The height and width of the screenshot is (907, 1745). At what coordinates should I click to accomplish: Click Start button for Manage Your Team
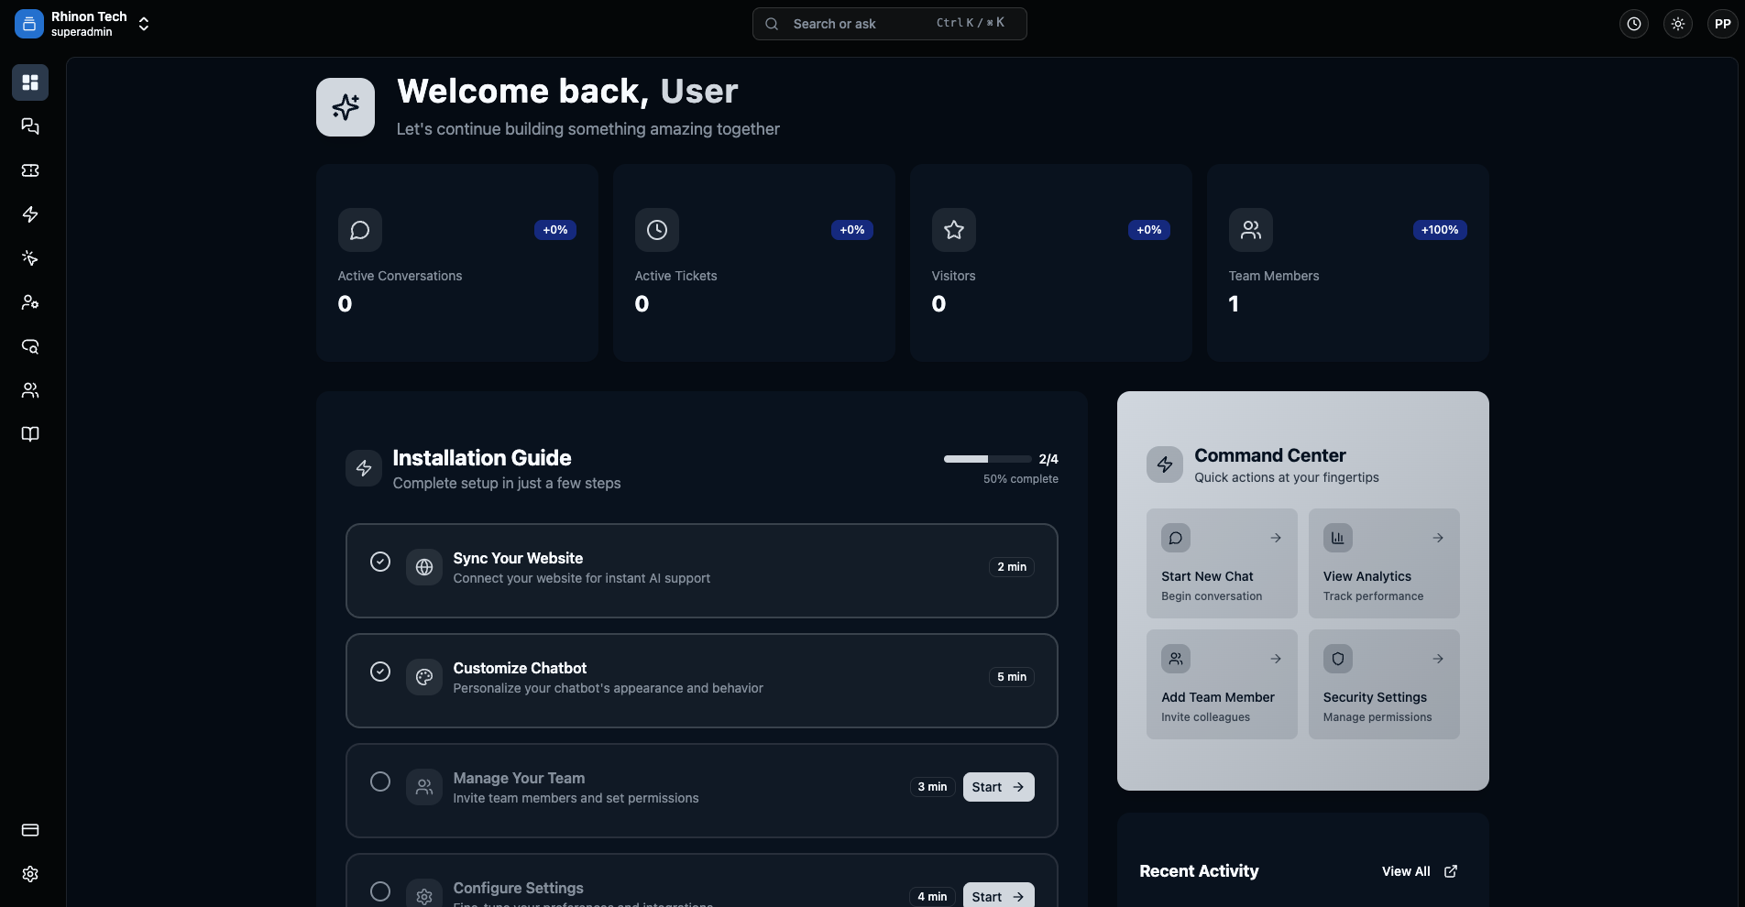998,787
